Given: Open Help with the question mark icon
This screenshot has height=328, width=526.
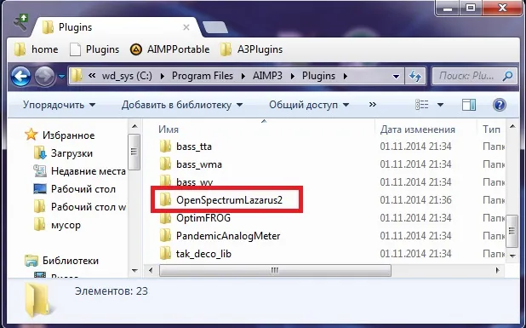Looking at the screenshot, I should pos(499,105).
